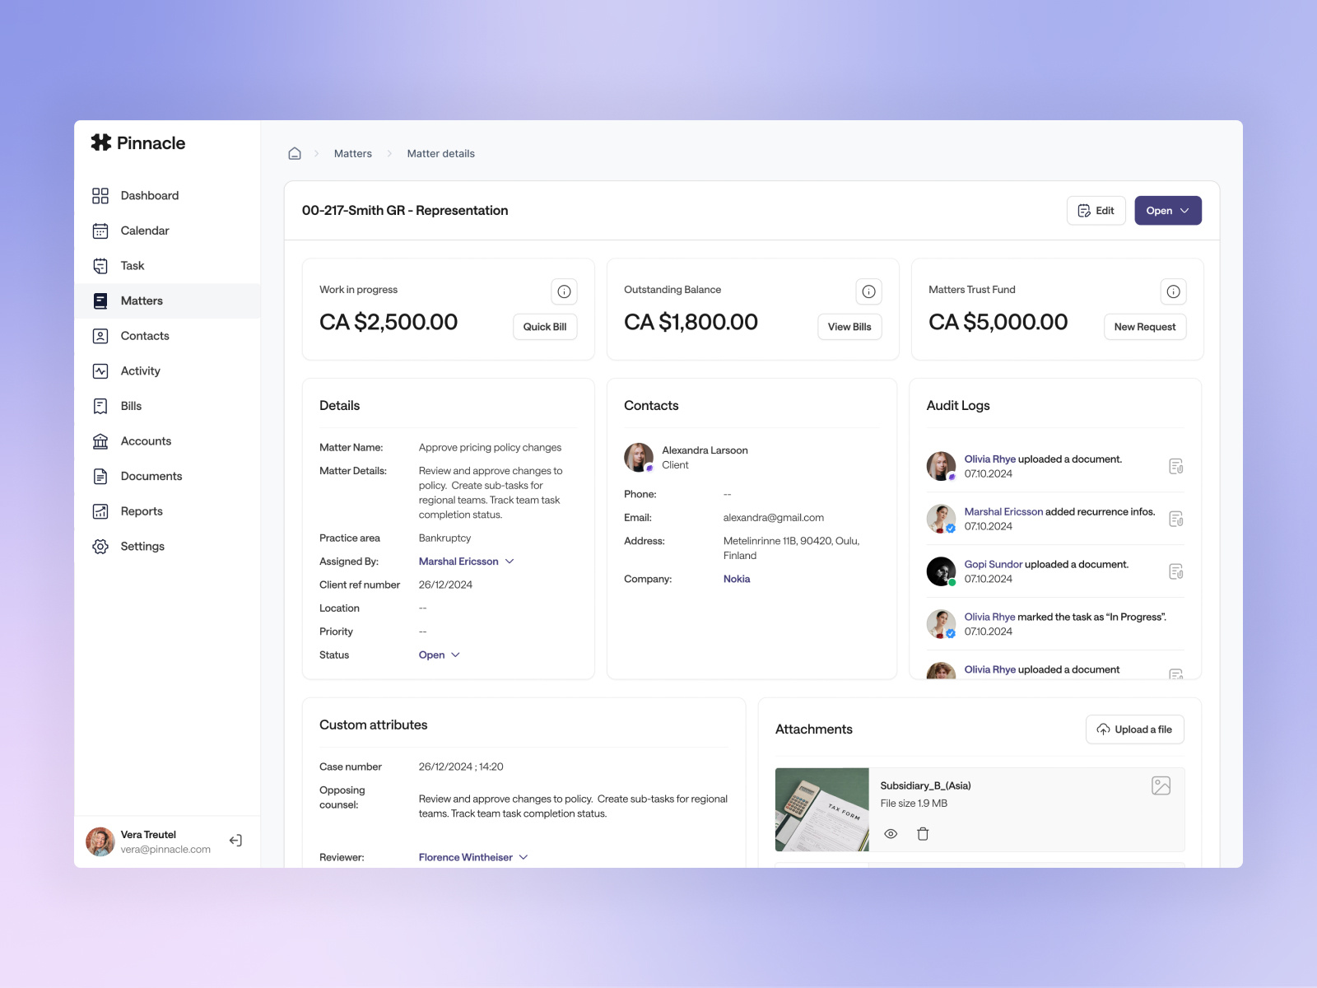The width and height of the screenshot is (1317, 988).
Task: Click the info icon on Outstanding Balance card
Action: 868,291
